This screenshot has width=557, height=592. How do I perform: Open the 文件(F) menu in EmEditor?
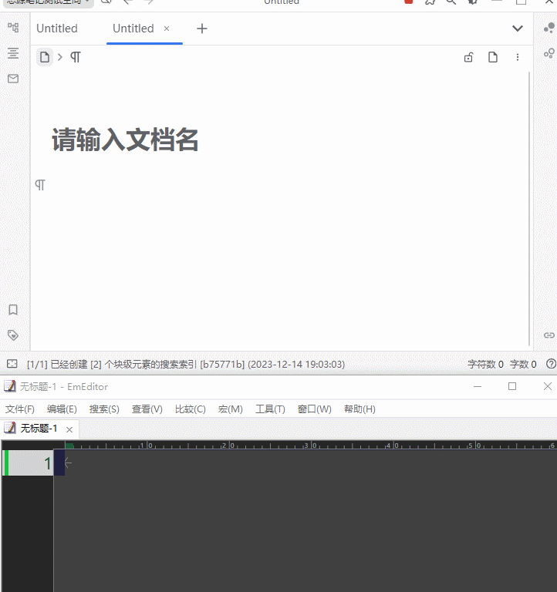(19, 409)
